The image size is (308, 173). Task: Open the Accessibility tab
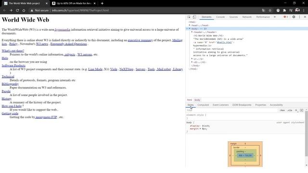(x=276, y=105)
